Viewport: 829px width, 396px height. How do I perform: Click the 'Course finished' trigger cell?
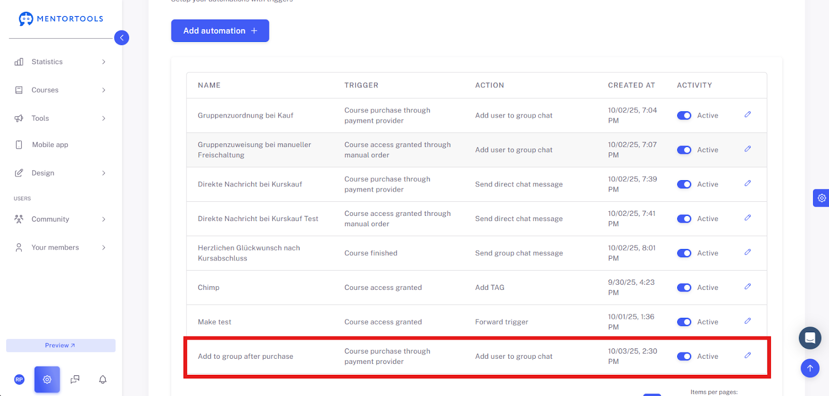click(371, 253)
